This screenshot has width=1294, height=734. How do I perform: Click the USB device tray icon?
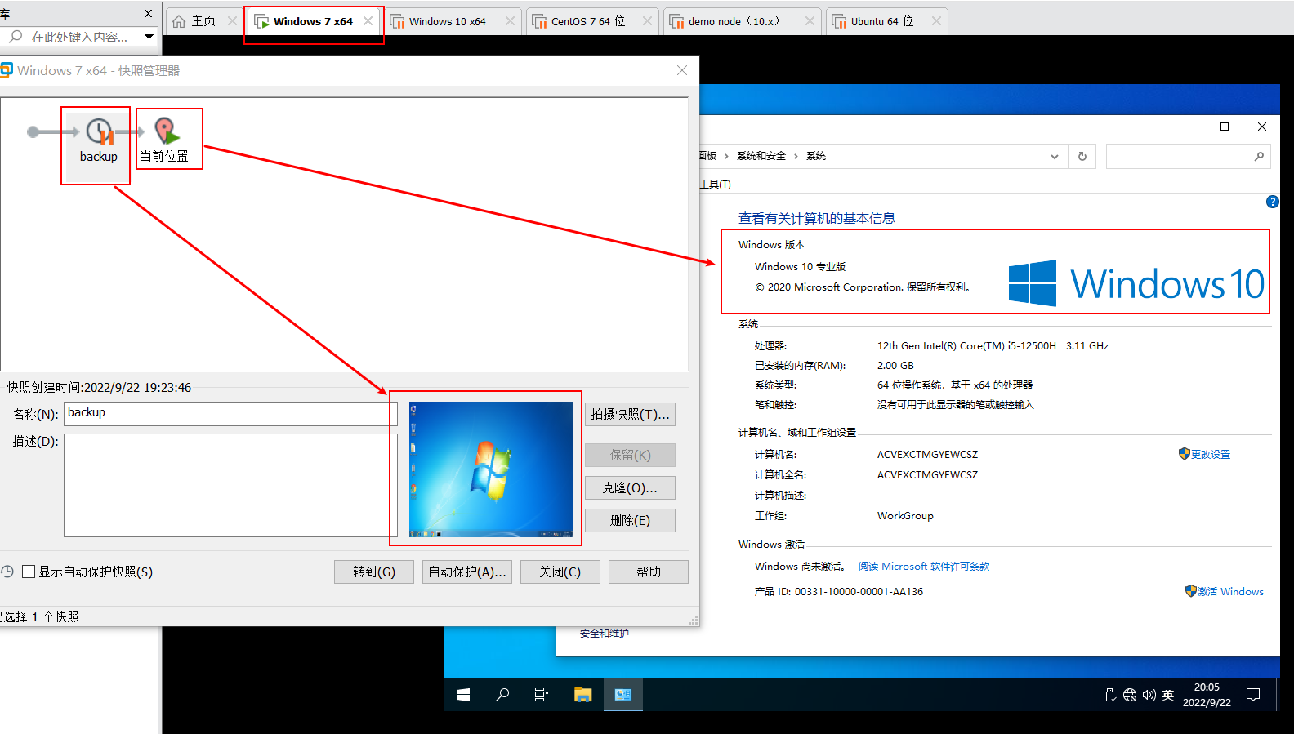click(1110, 695)
